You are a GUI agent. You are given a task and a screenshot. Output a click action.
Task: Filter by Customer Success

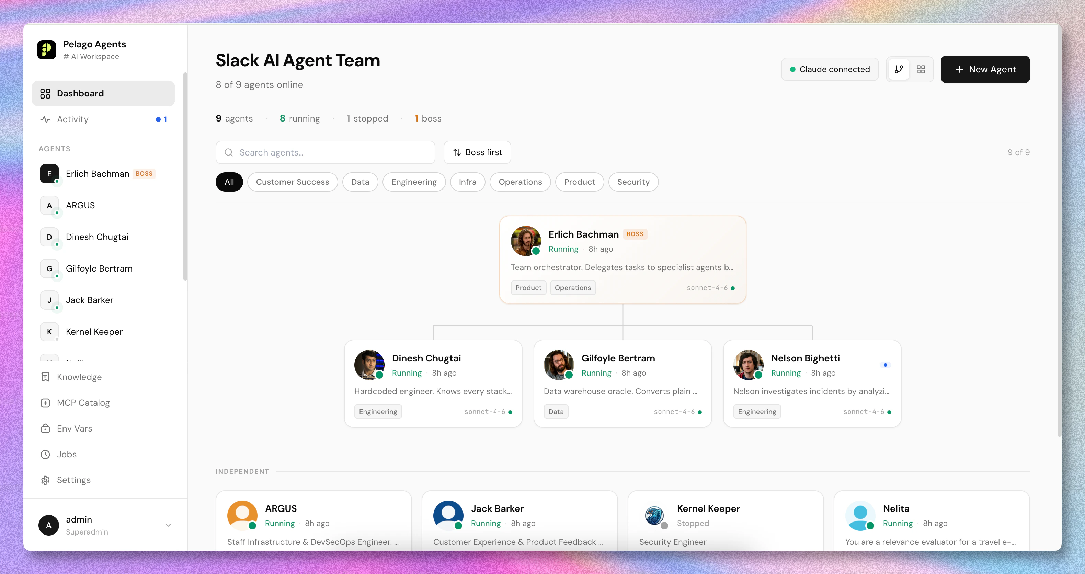point(292,182)
